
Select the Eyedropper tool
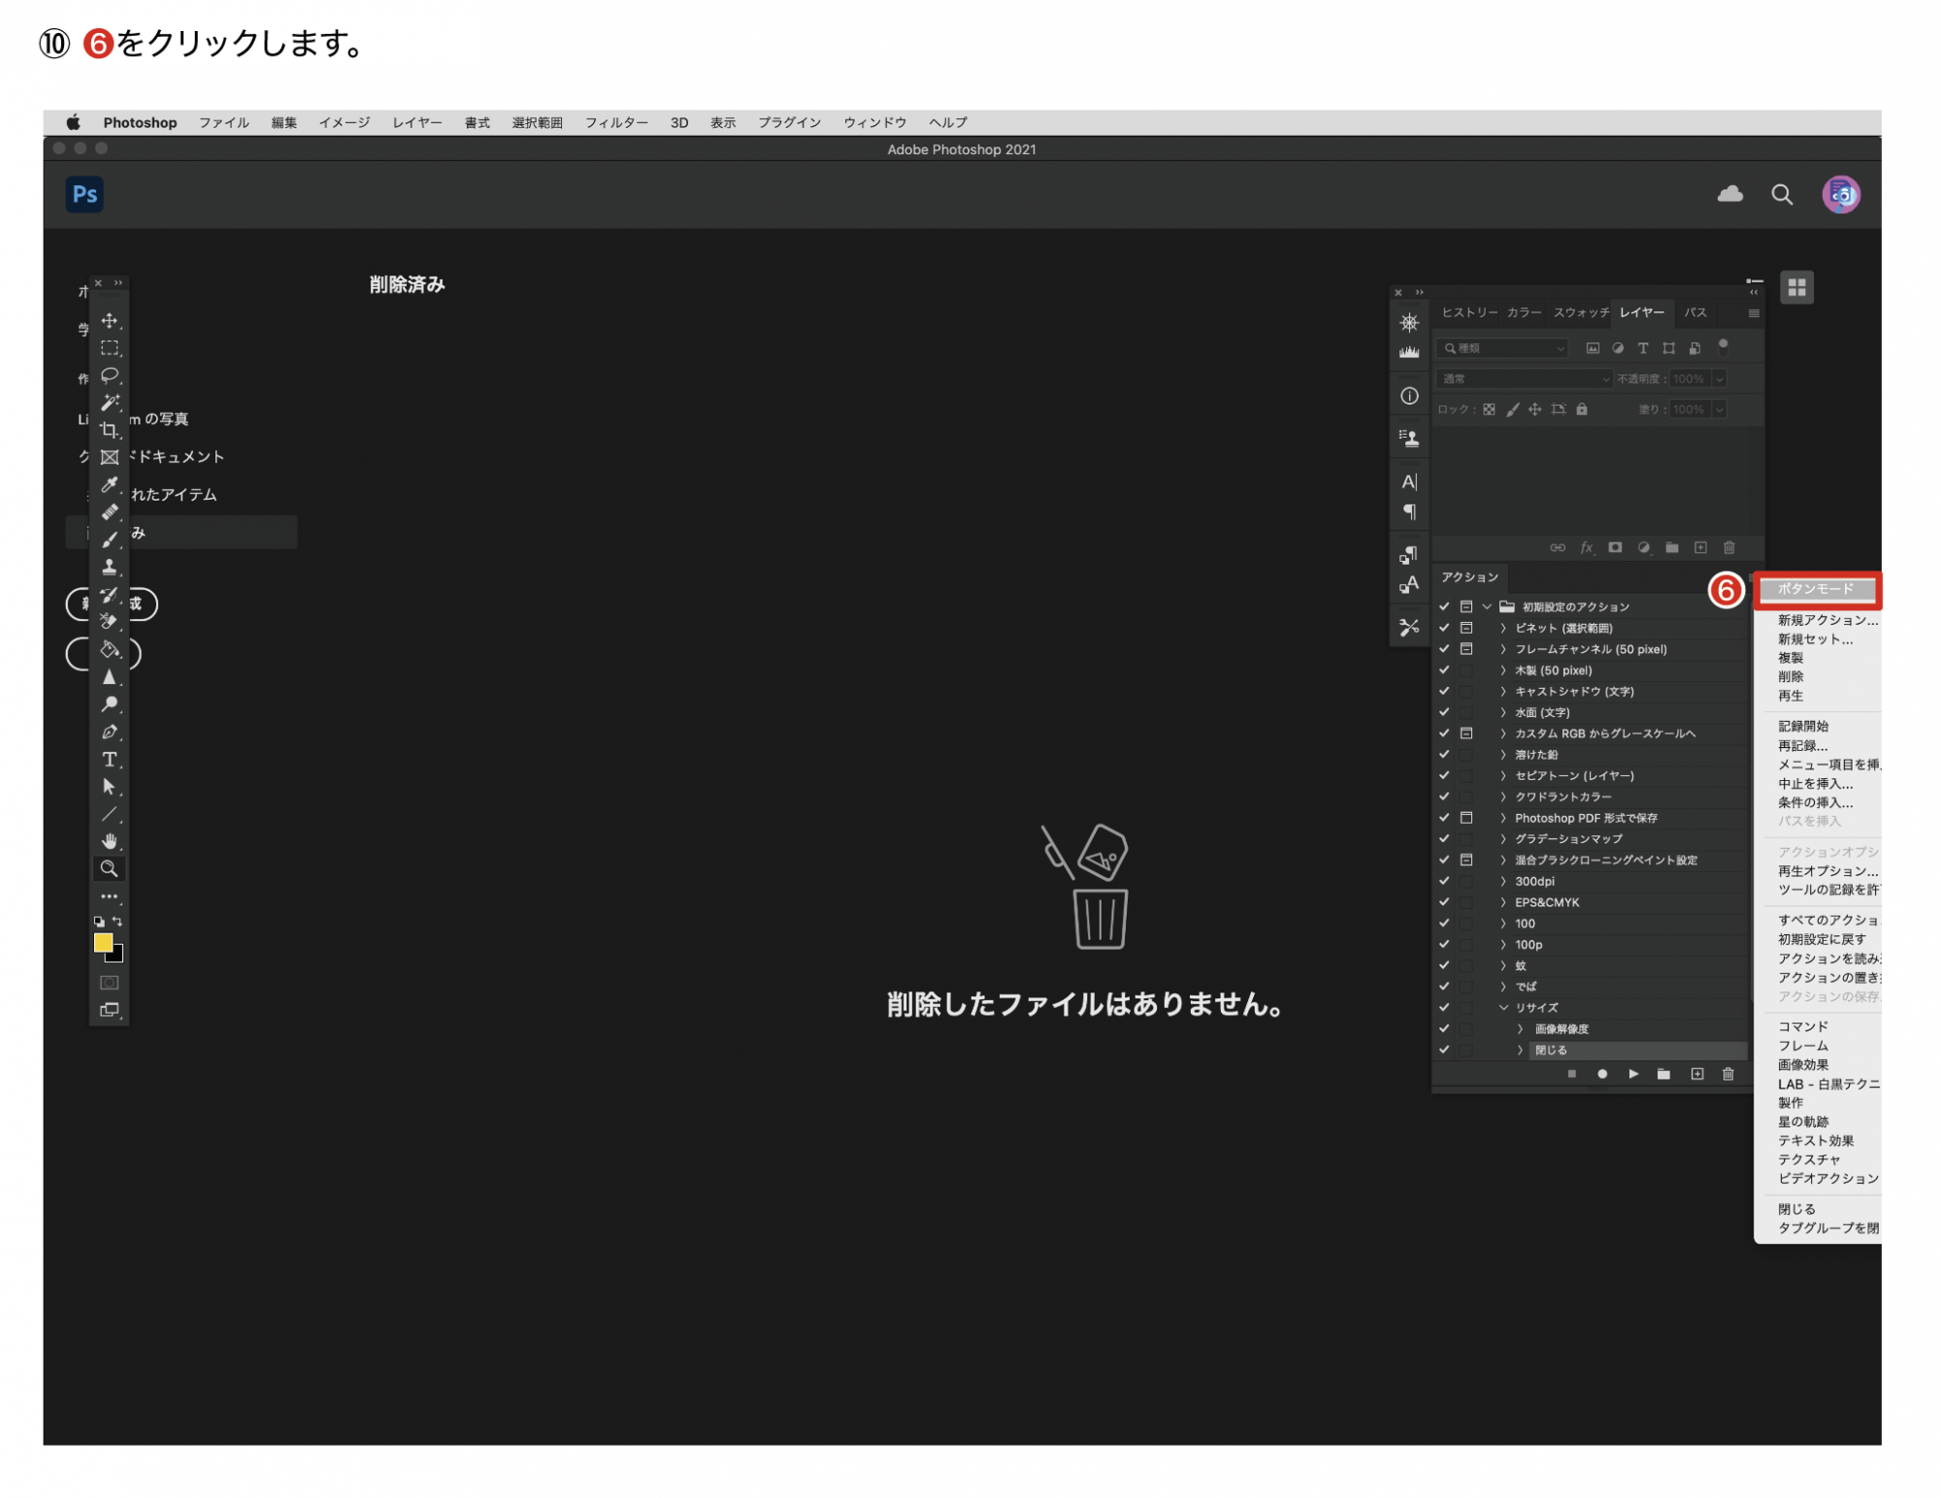click(110, 484)
